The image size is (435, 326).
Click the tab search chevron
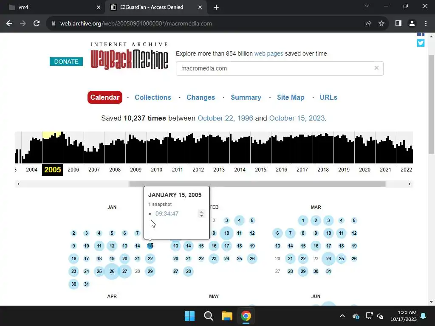367,6
